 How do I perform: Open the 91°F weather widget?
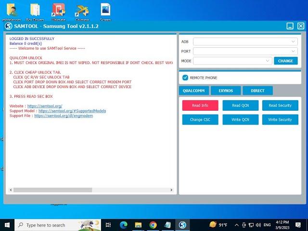coord(218,225)
